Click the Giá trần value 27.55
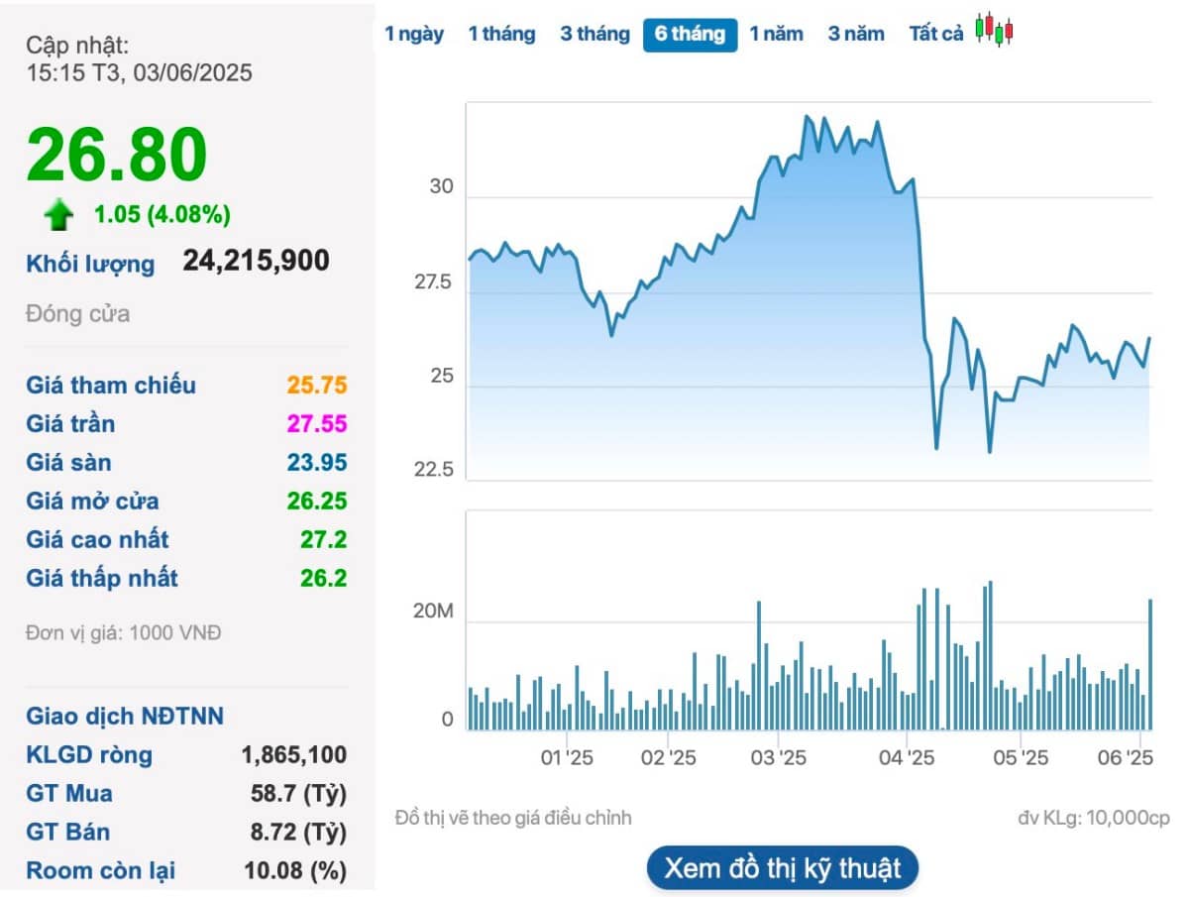Image resolution: width=1189 pixels, height=897 pixels. [317, 424]
